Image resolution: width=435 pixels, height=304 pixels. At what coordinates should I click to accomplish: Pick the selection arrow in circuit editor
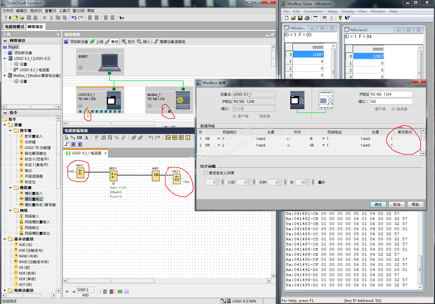click(x=66, y=138)
